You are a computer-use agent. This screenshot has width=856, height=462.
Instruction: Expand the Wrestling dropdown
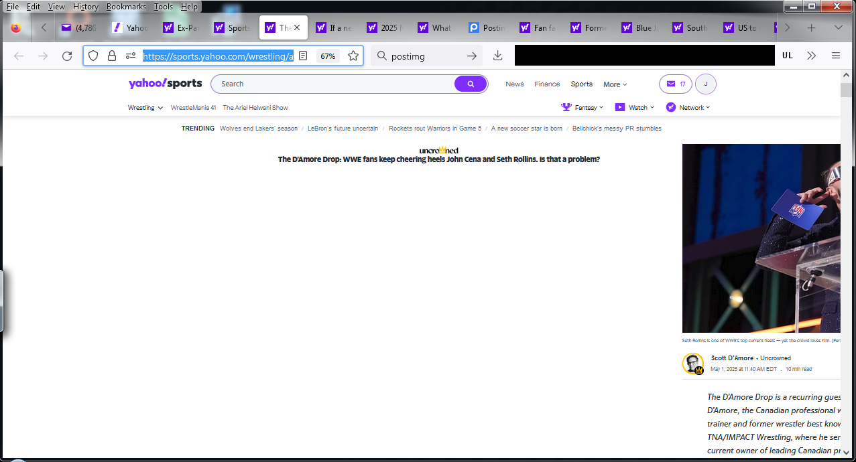145,108
